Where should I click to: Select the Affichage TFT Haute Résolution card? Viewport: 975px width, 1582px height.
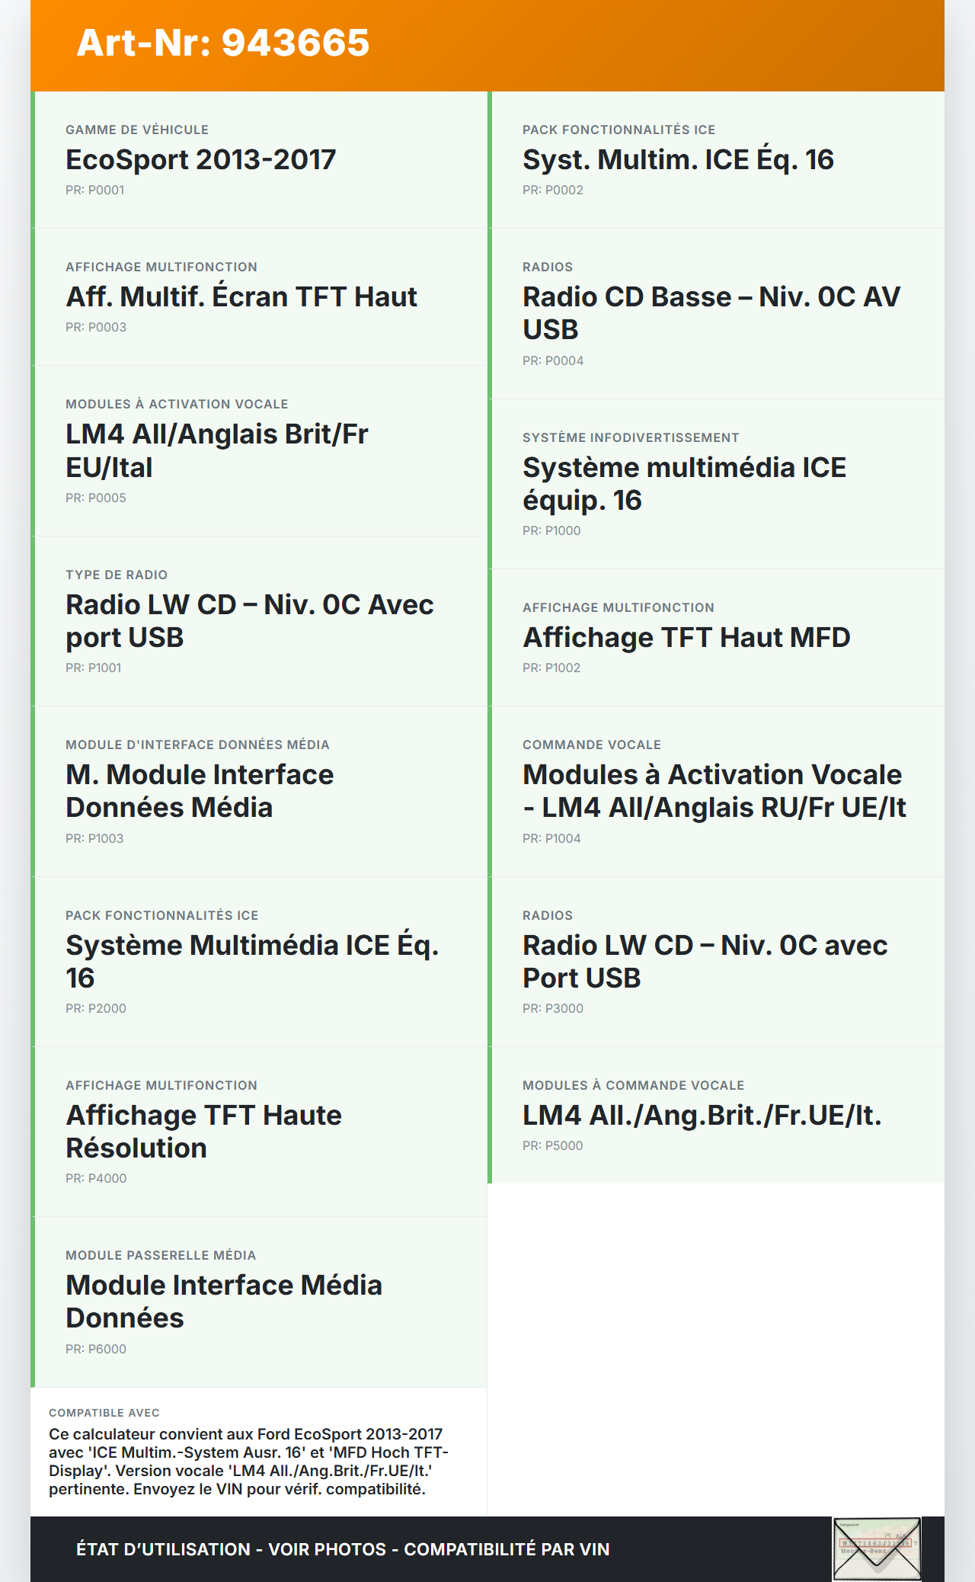(x=261, y=1132)
